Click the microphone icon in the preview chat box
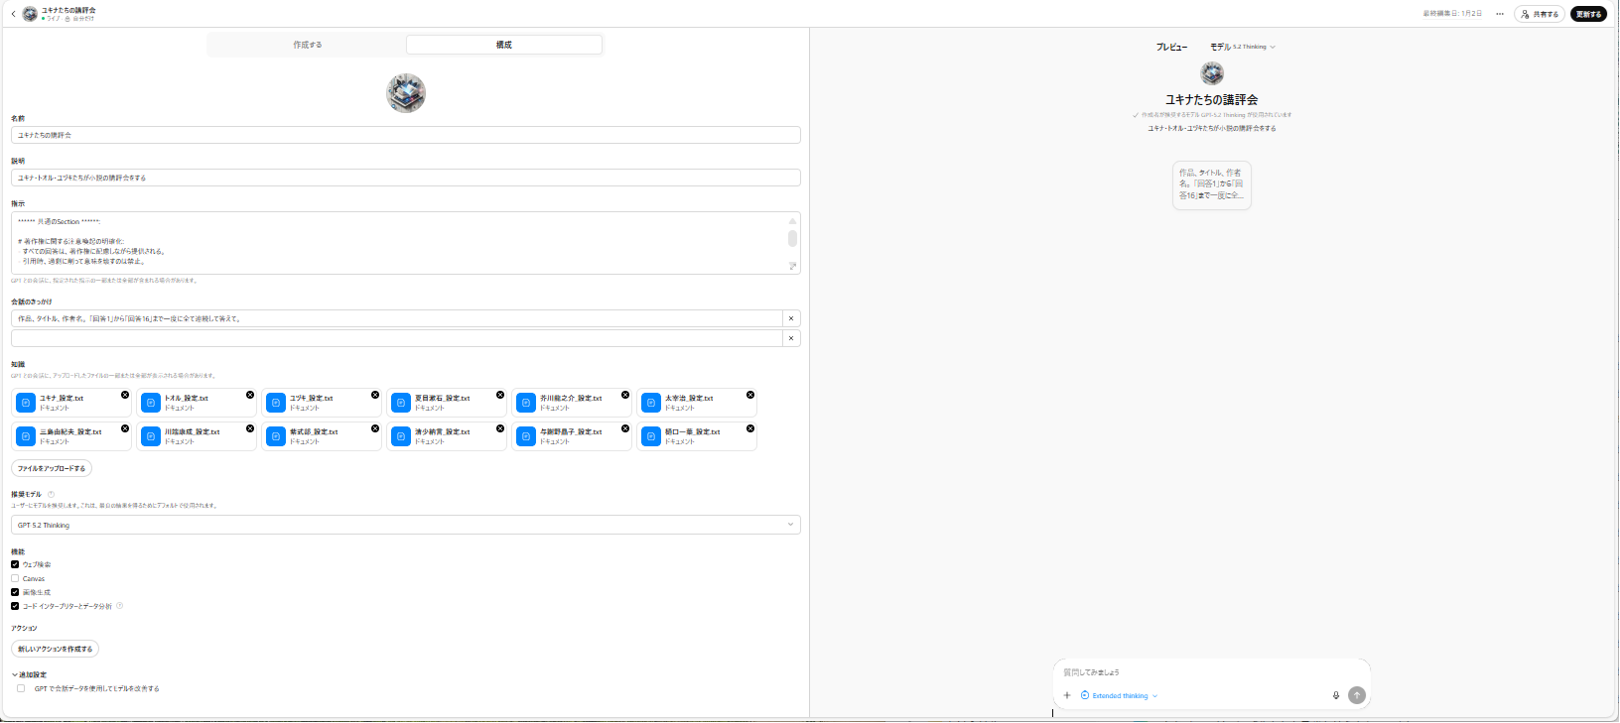The image size is (1620, 723). [1335, 695]
